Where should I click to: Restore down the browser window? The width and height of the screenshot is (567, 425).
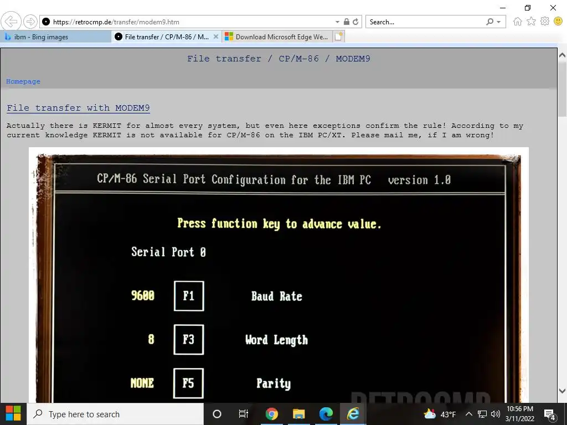(x=528, y=8)
